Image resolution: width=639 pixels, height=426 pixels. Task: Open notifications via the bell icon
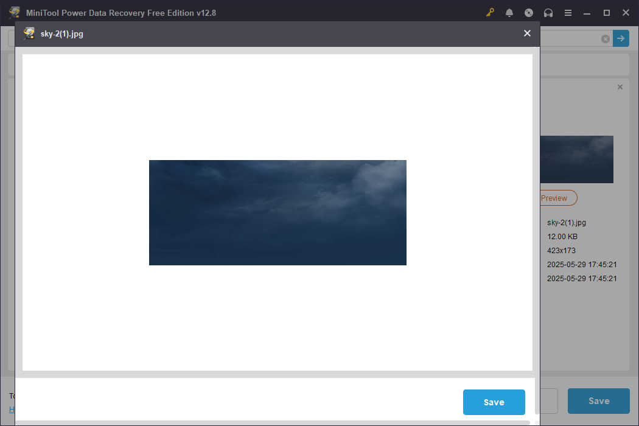[509, 12]
